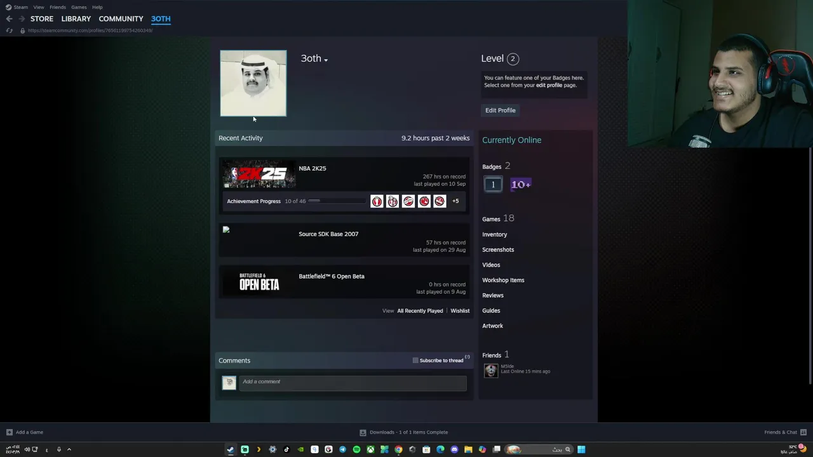Select the 3OTH profile tab
The width and height of the screenshot is (813, 457).
[161, 19]
